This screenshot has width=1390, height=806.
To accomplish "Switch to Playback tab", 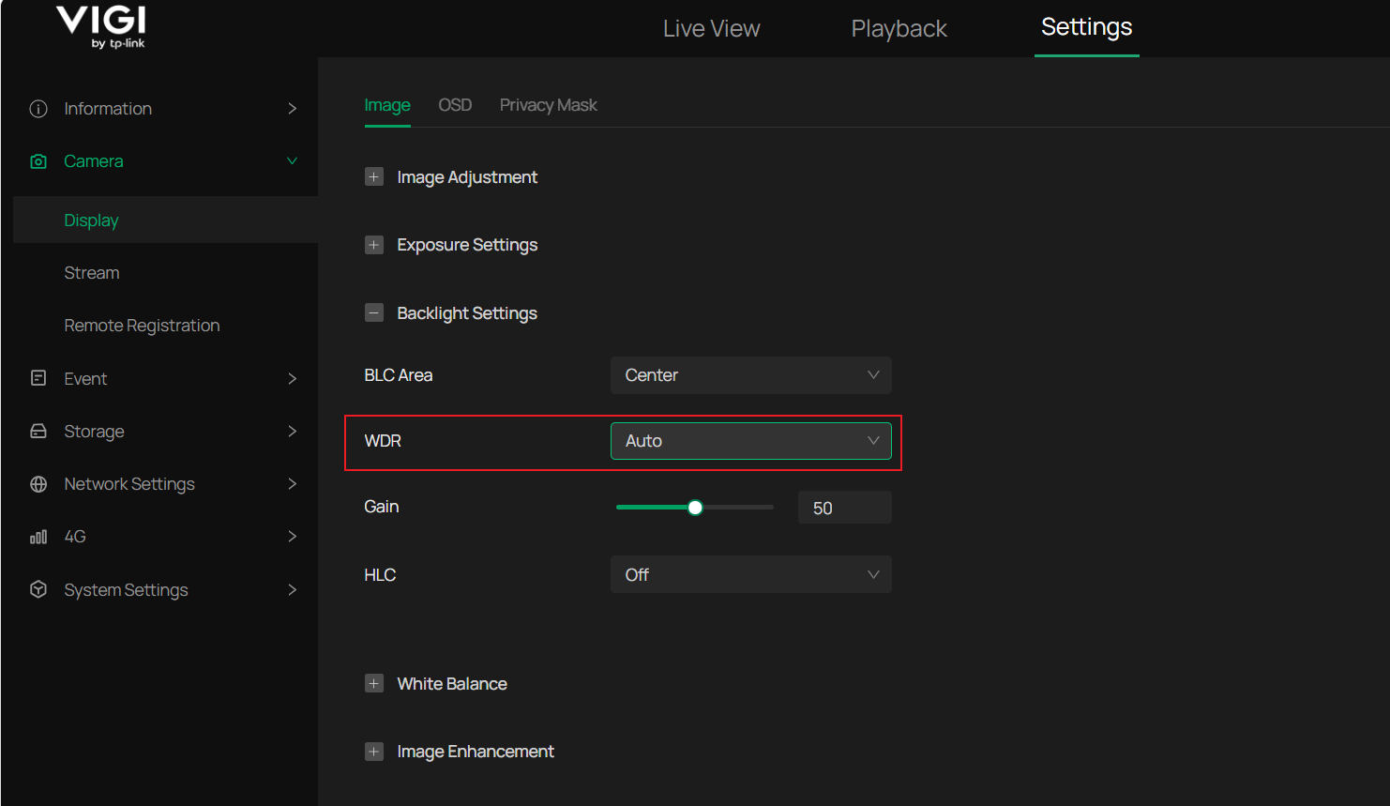I will click(899, 28).
